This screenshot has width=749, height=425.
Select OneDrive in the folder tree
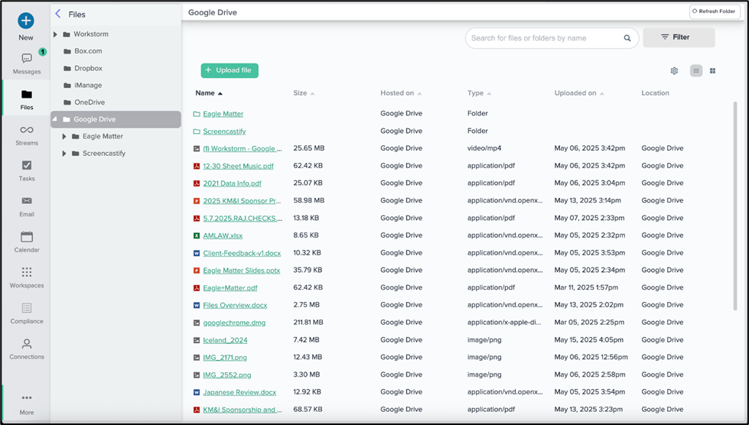click(x=90, y=102)
